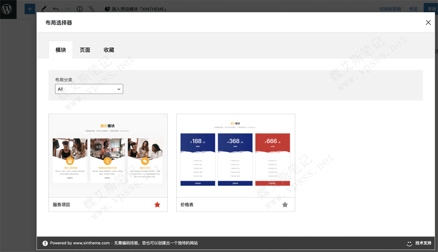Viewport: 438px width, 252px height.
Task: Select the pencil edit tool icon
Action: [44, 9]
